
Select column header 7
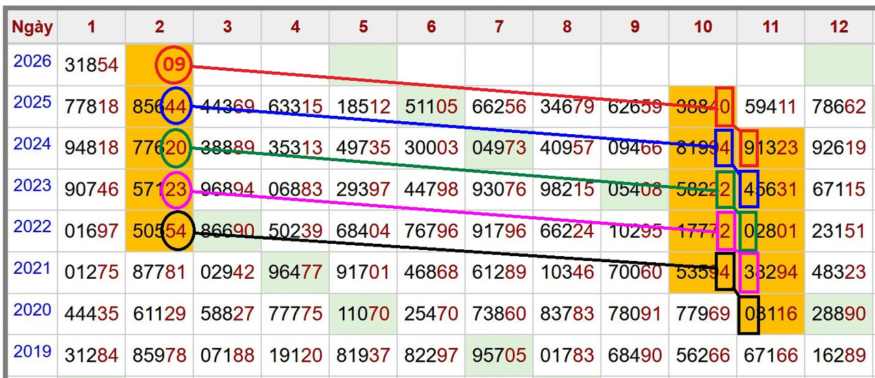point(499,26)
